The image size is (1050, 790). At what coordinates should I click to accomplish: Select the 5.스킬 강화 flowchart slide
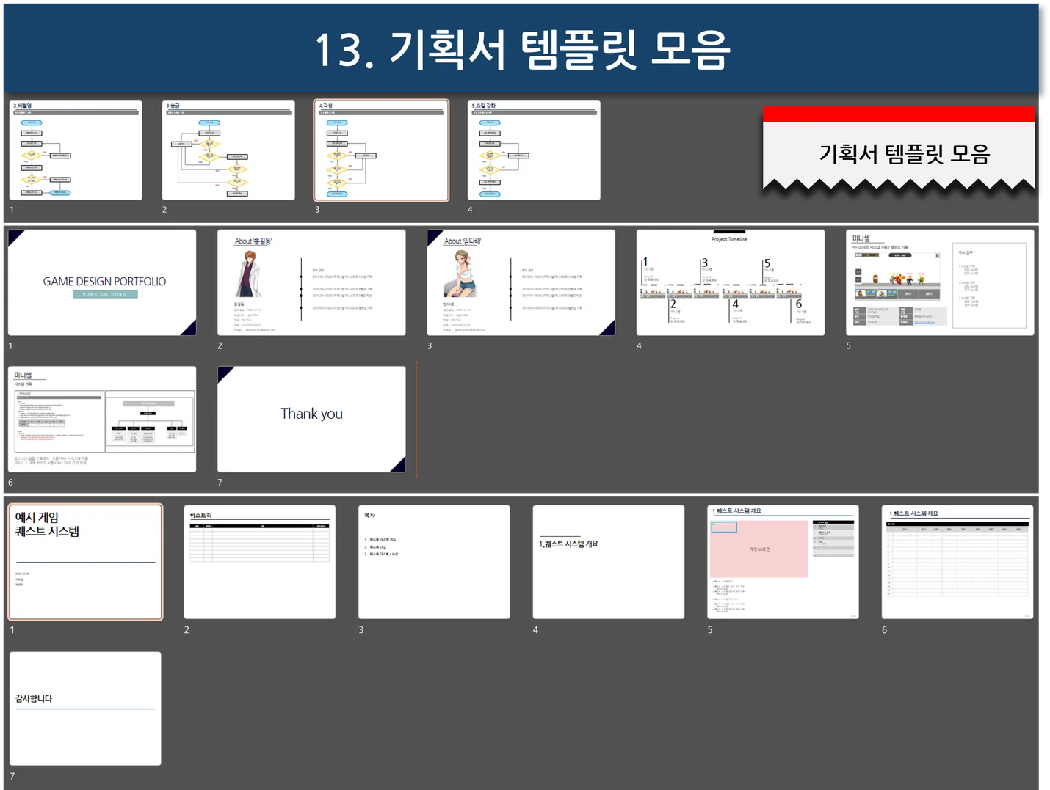pos(535,150)
